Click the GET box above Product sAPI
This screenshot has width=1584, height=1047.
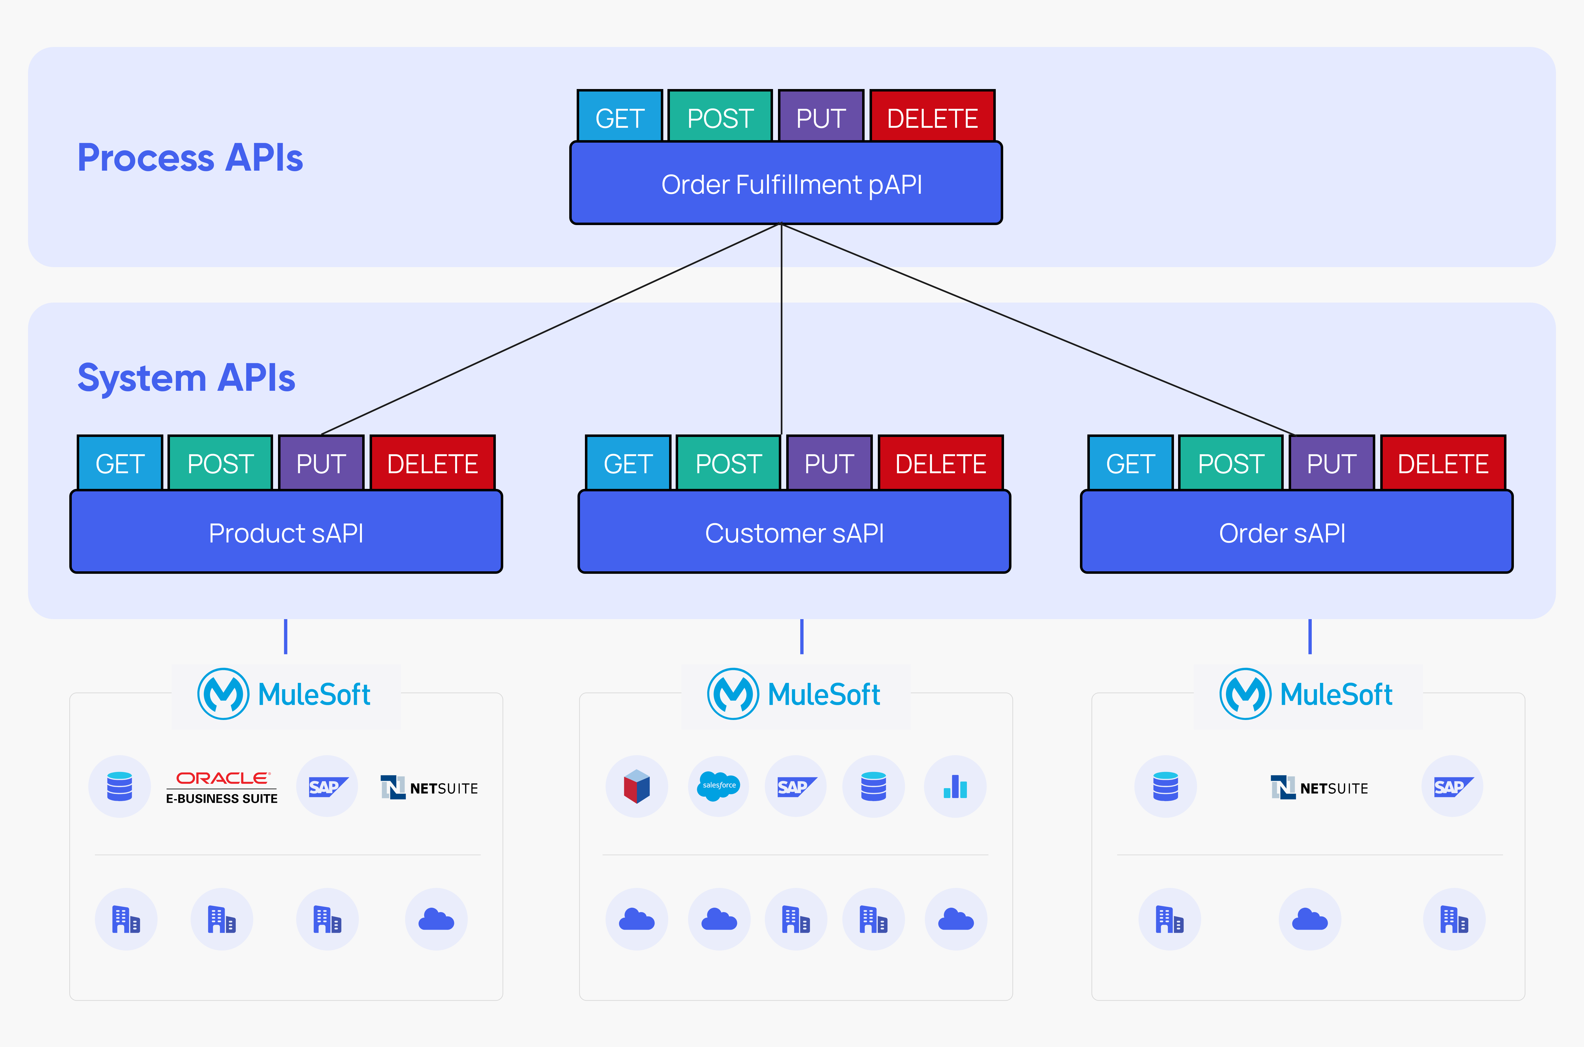tap(120, 463)
